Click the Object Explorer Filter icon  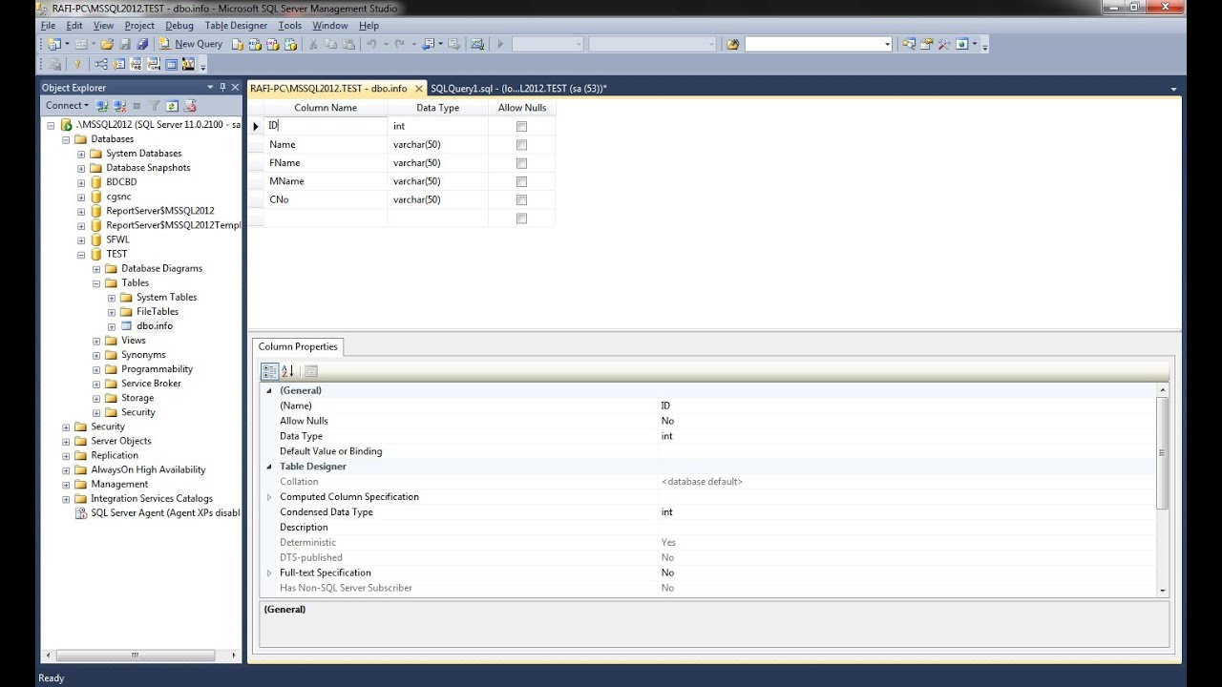[154, 106]
